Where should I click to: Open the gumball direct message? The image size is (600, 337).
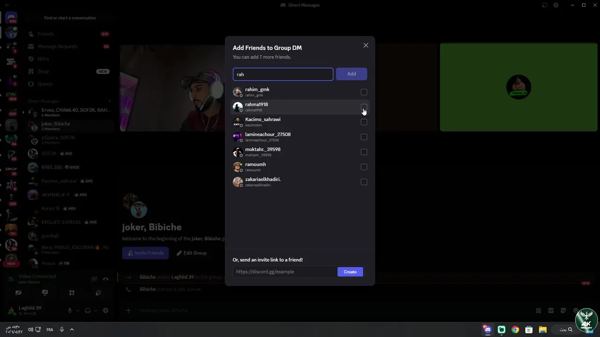[69, 236]
